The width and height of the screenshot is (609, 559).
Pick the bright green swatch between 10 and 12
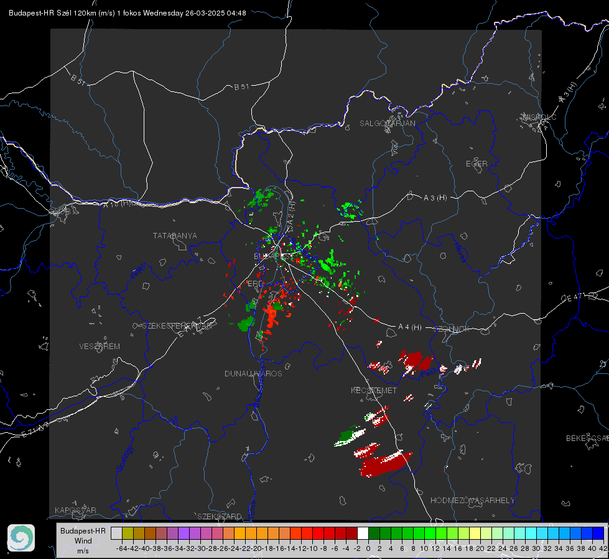[x=430, y=533]
